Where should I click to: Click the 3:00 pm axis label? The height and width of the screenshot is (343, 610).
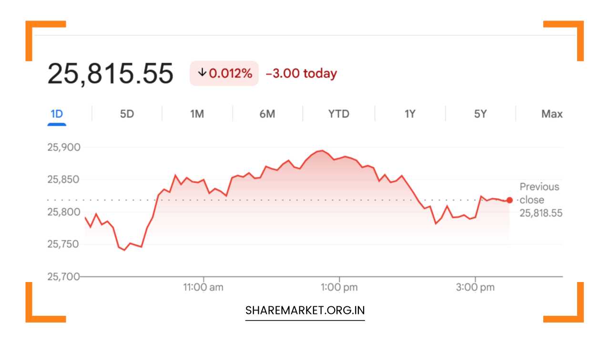click(475, 287)
